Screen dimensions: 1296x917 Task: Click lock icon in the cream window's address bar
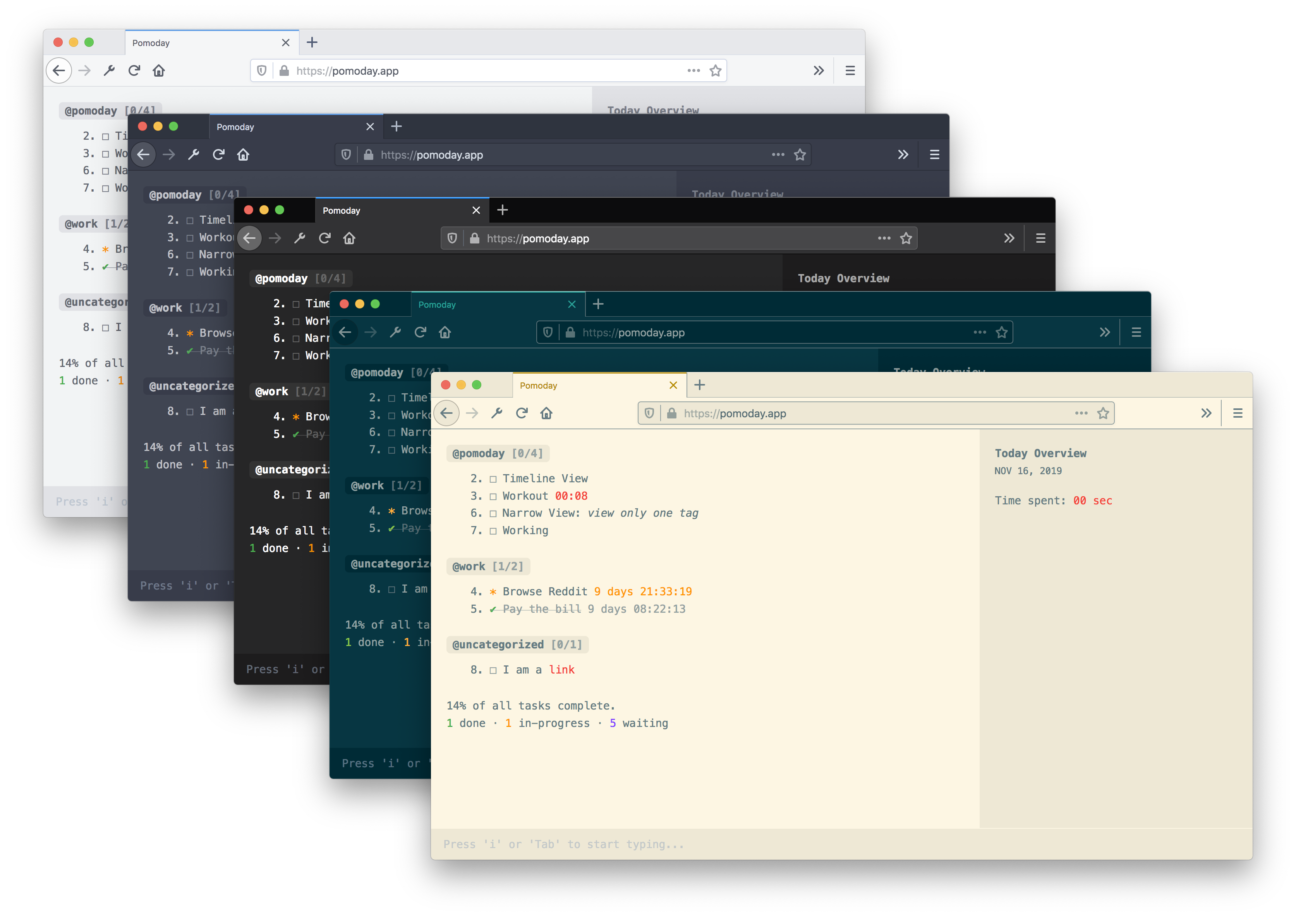click(x=671, y=413)
